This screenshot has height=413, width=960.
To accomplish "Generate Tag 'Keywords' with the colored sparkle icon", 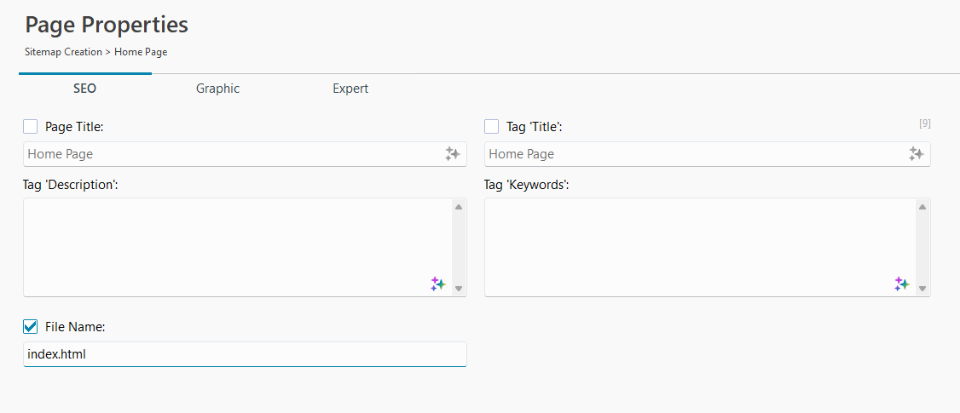I will [x=902, y=284].
